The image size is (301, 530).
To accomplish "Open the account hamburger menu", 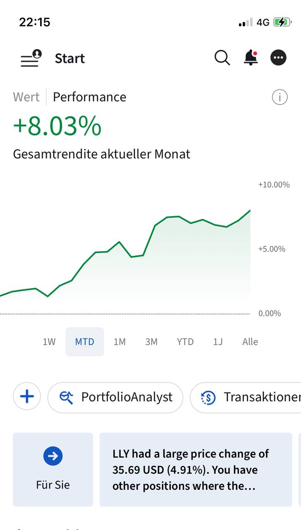I will pyautogui.click(x=31, y=58).
